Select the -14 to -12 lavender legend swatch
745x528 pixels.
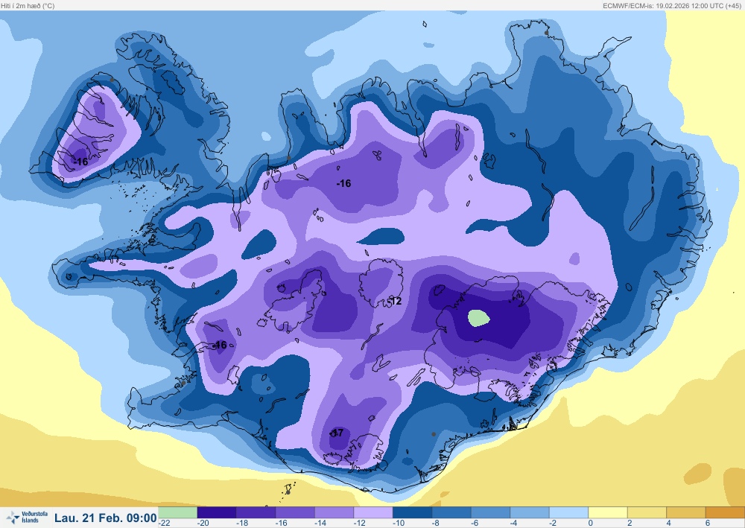(334, 512)
